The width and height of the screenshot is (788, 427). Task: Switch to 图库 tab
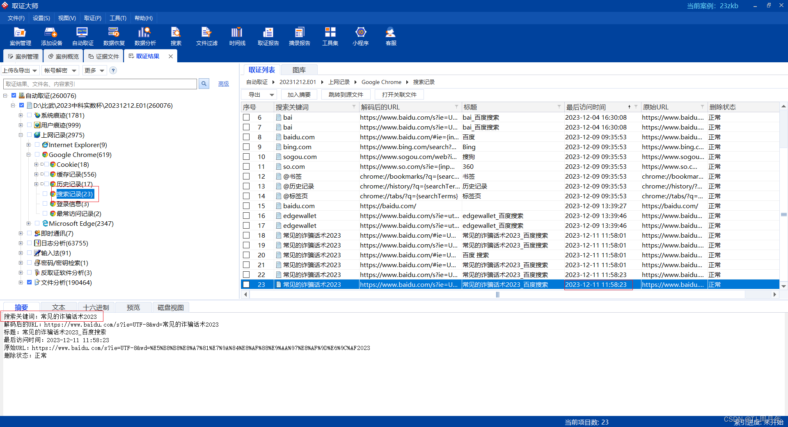pos(299,70)
